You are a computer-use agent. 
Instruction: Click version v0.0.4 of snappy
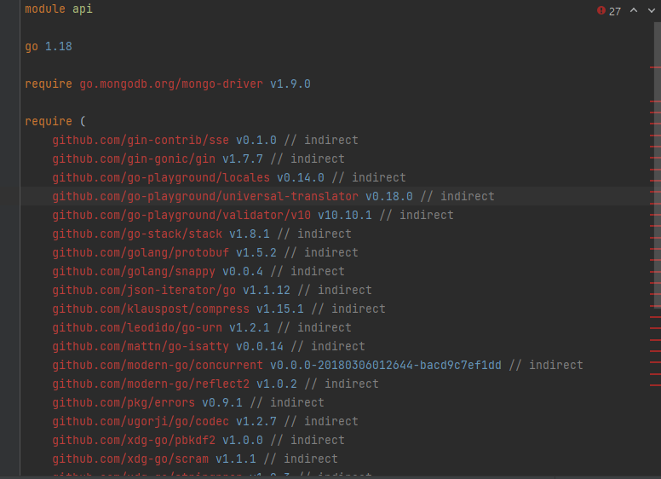(243, 272)
